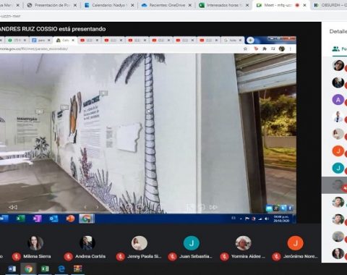Open Excel from the Windows taskbar

coord(45,268)
